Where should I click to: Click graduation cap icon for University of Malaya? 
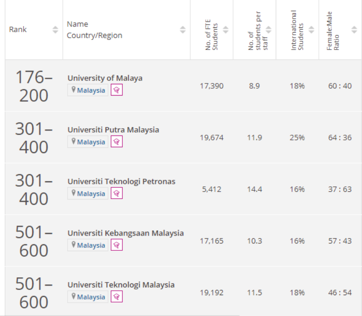tap(117, 90)
